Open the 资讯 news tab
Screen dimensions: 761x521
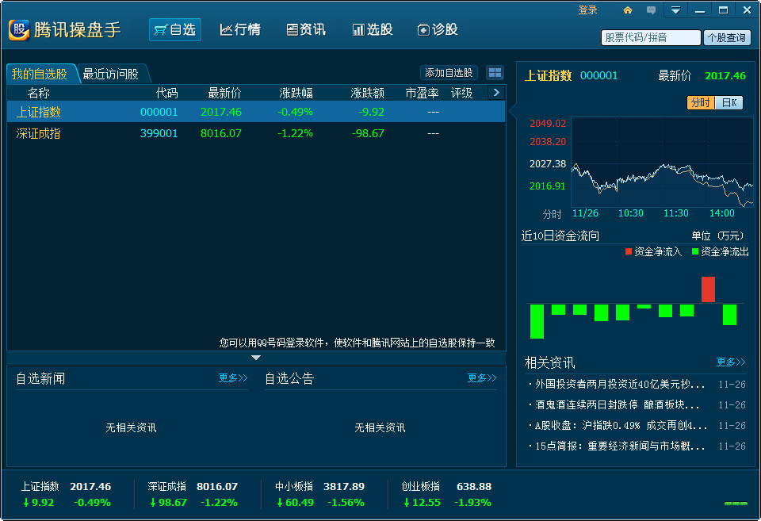[x=306, y=29]
